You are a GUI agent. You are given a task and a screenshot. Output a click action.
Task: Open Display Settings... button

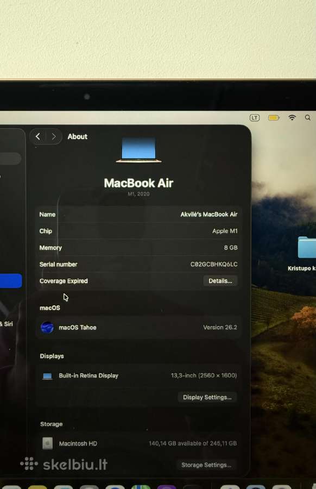pyautogui.click(x=207, y=397)
